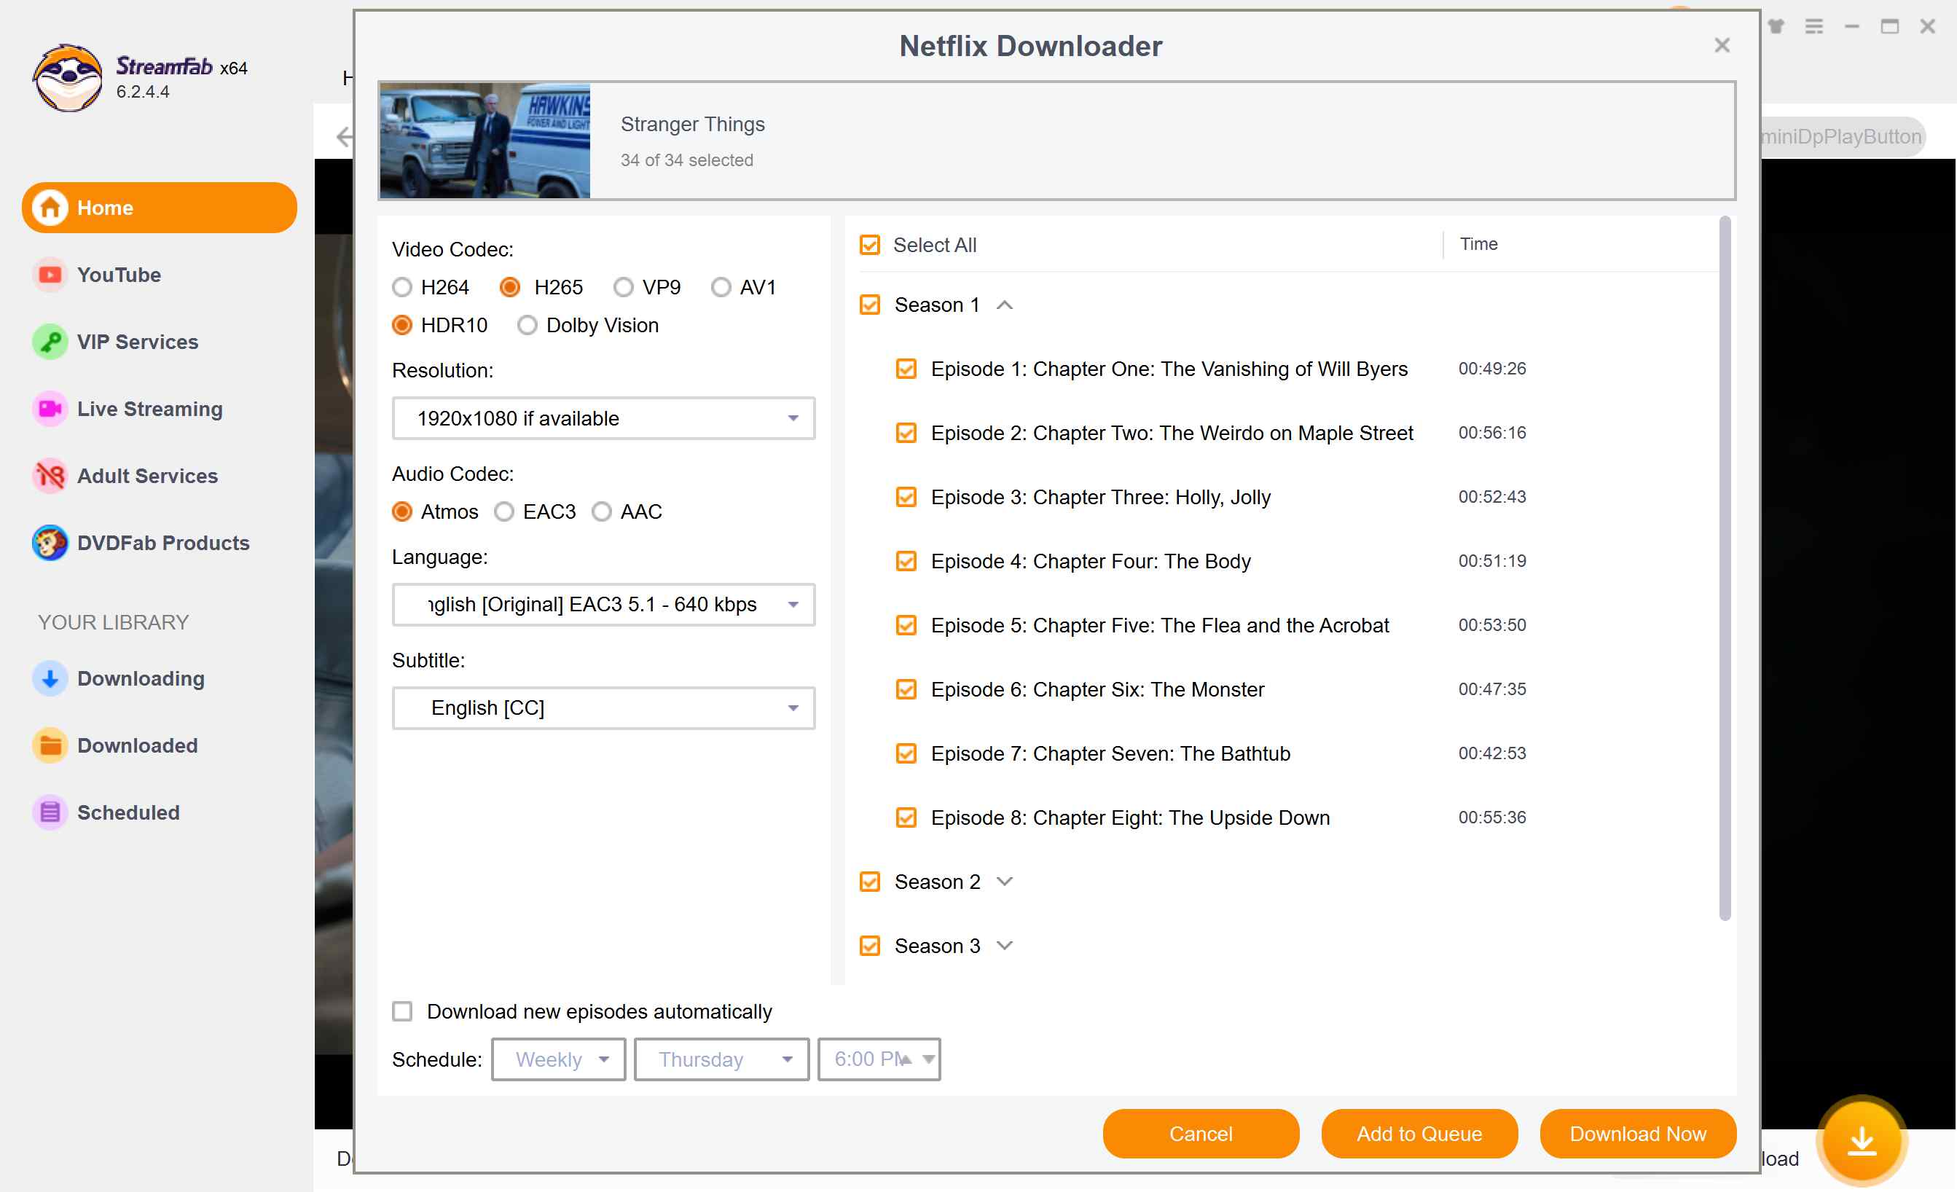1957x1192 pixels.
Task: Toggle the Select All checkbox
Action: [x=870, y=245]
